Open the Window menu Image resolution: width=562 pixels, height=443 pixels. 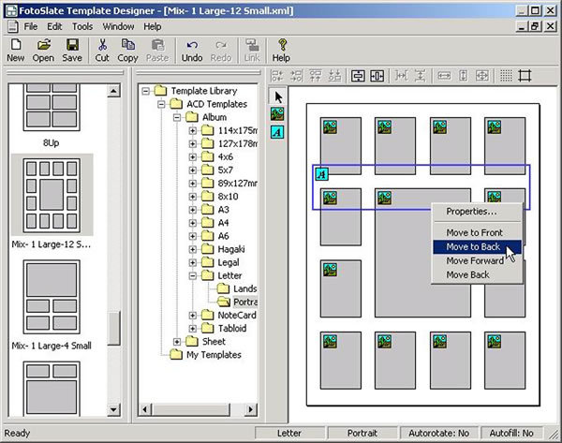click(118, 27)
